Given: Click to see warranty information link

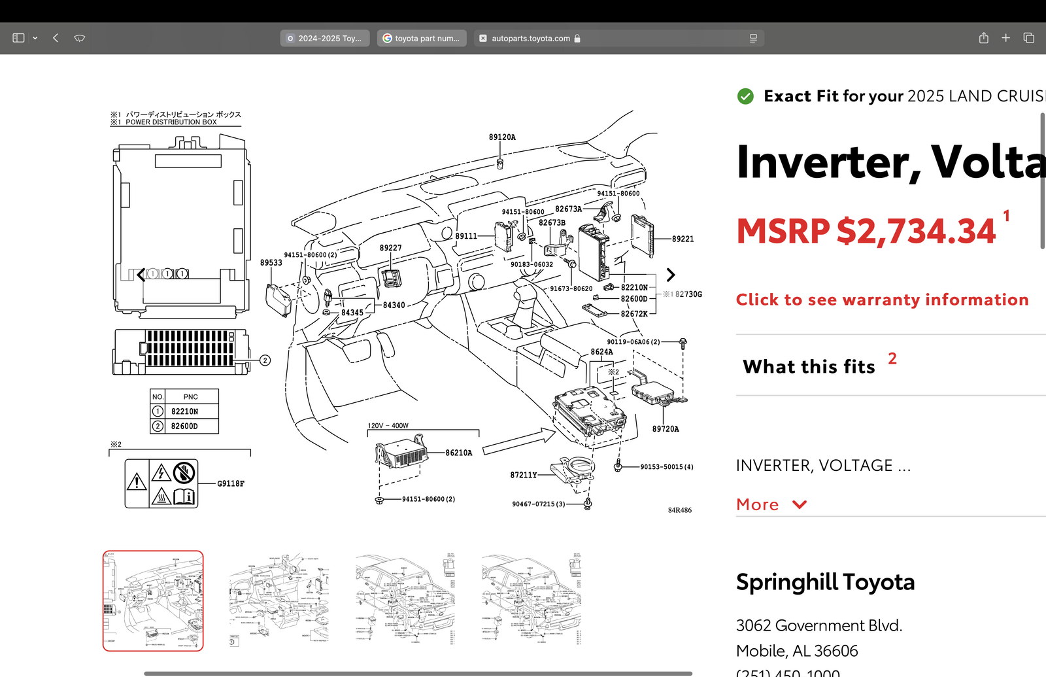Looking at the screenshot, I should pos(882,300).
